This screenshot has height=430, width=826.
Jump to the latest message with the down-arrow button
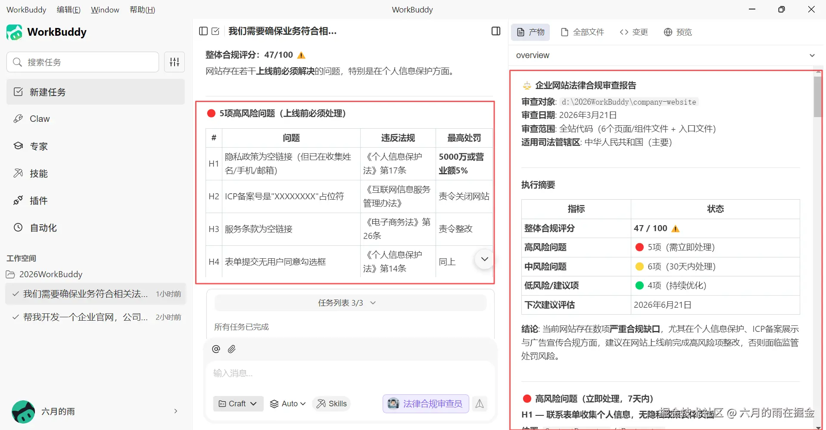[485, 259]
